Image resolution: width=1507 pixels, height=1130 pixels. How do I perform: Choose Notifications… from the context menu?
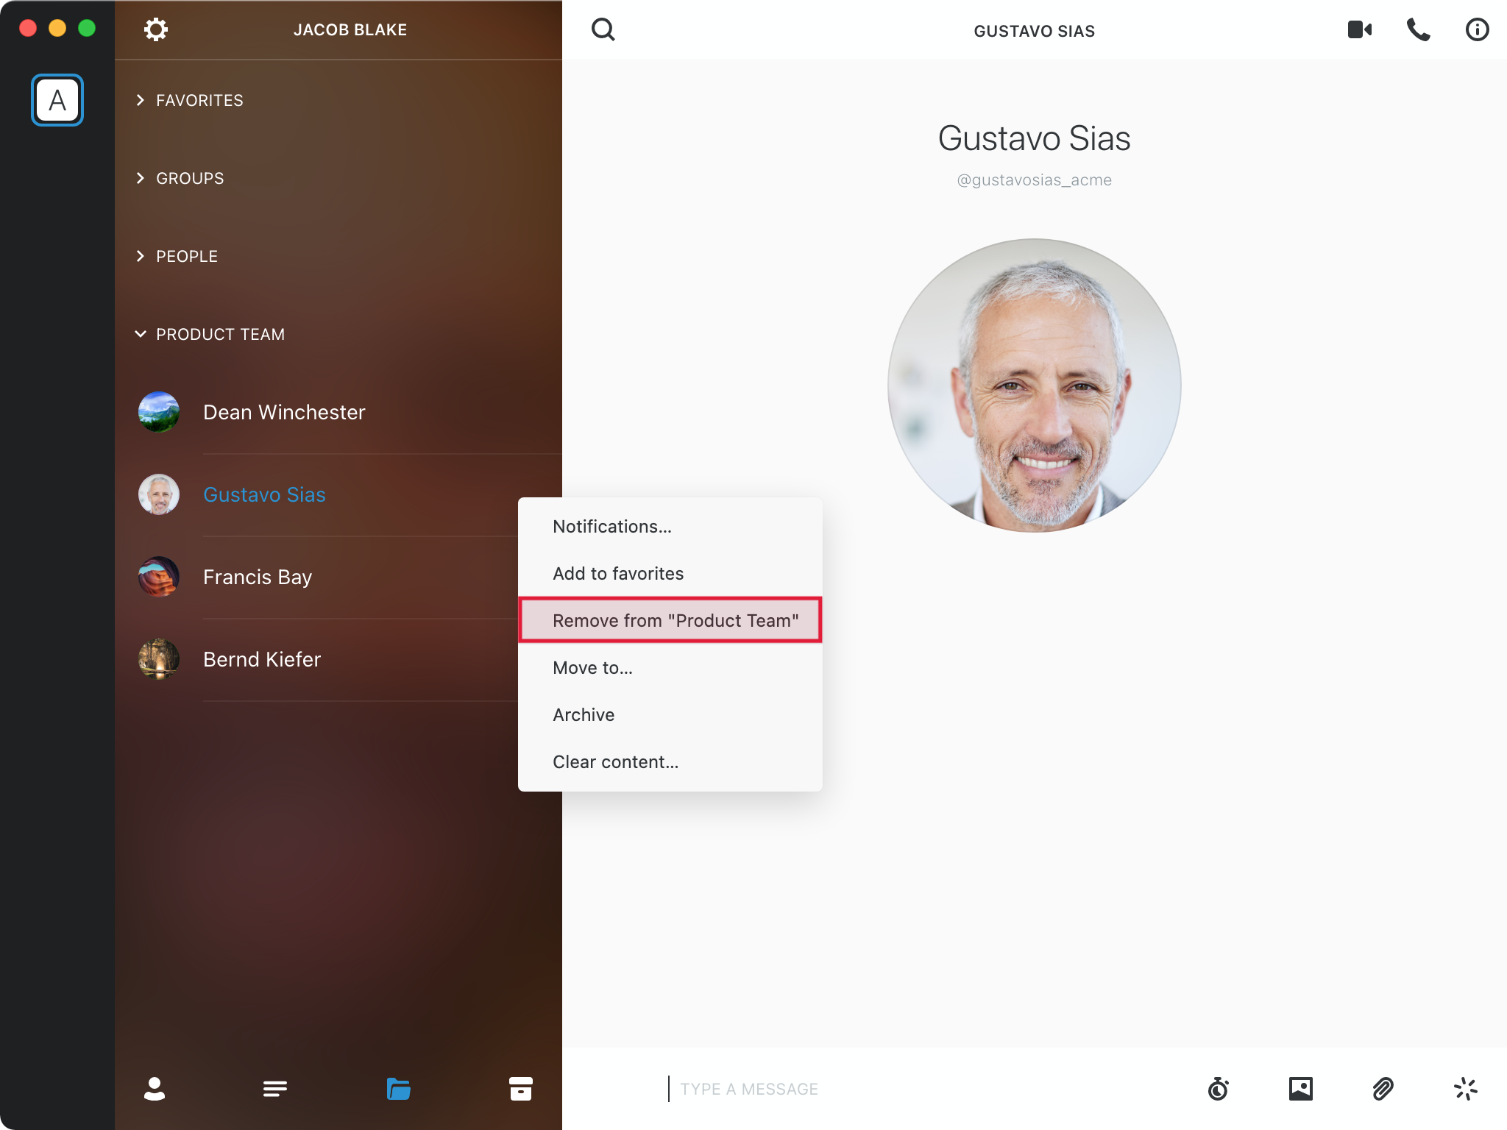pyautogui.click(x=670, y=527)
